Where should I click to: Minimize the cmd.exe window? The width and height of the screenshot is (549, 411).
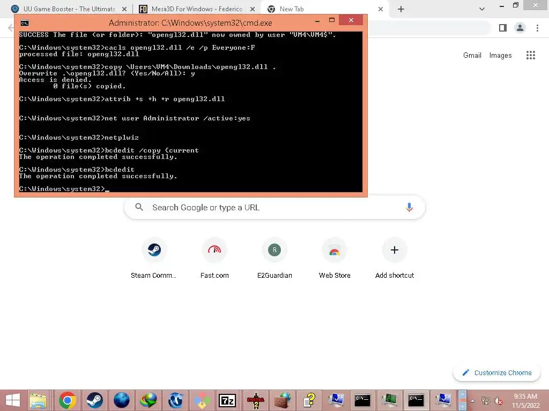click(317, 21)
